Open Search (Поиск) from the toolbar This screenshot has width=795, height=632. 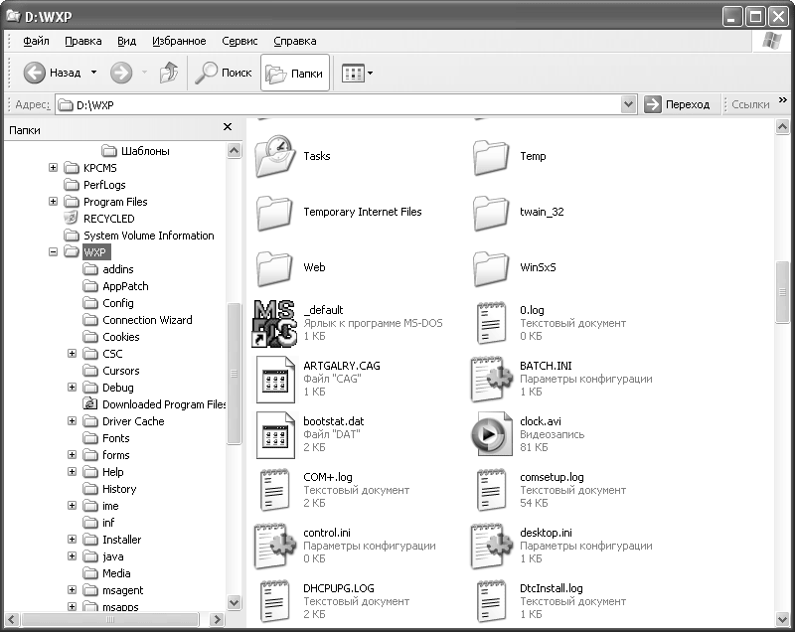[x=223, y=73]
